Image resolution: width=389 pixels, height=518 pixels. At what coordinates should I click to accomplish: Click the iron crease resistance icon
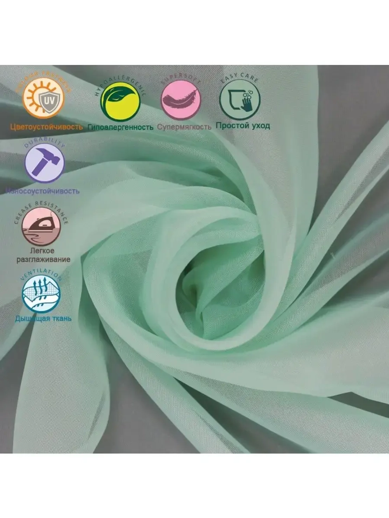[41, 226]
